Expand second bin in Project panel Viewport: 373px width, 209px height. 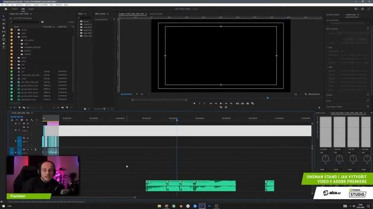click(x=16, y=34)
